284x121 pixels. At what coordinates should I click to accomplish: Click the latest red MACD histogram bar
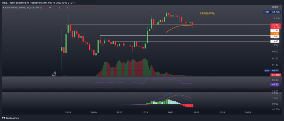[x=192, y=106]
